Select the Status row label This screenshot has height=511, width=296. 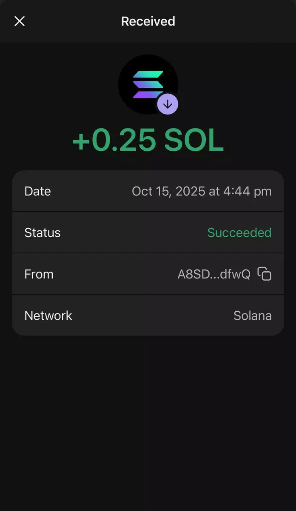click(x=43, y=233)
